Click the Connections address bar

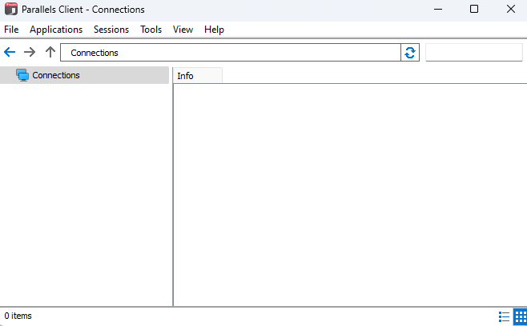231,53
